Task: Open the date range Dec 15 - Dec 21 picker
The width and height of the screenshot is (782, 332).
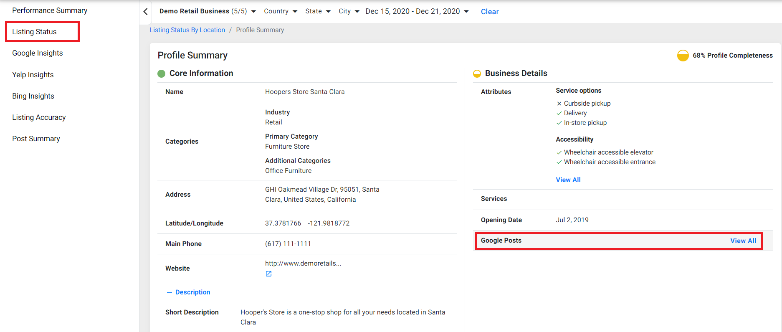Action: (417, 11)
